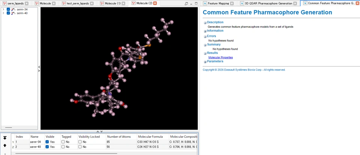Sort by the Name column header
360x155 pixels.
(x=37, y=137)
